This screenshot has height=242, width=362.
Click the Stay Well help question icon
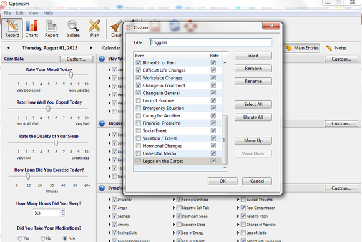coord(102,59)
